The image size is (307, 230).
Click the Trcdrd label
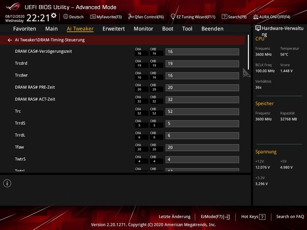[x=21, y=63]
